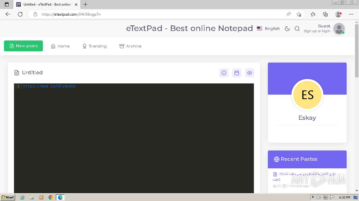Viewport: 359px width, 201px height.
Task: Open browser Settings and more menu
Action: pyautogui.click(x=351, y=14)
